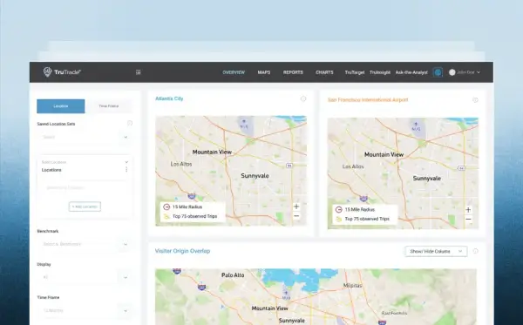Collapse the Select Location chevron
The width and height of the screenshot is (523, 325).
126,162
